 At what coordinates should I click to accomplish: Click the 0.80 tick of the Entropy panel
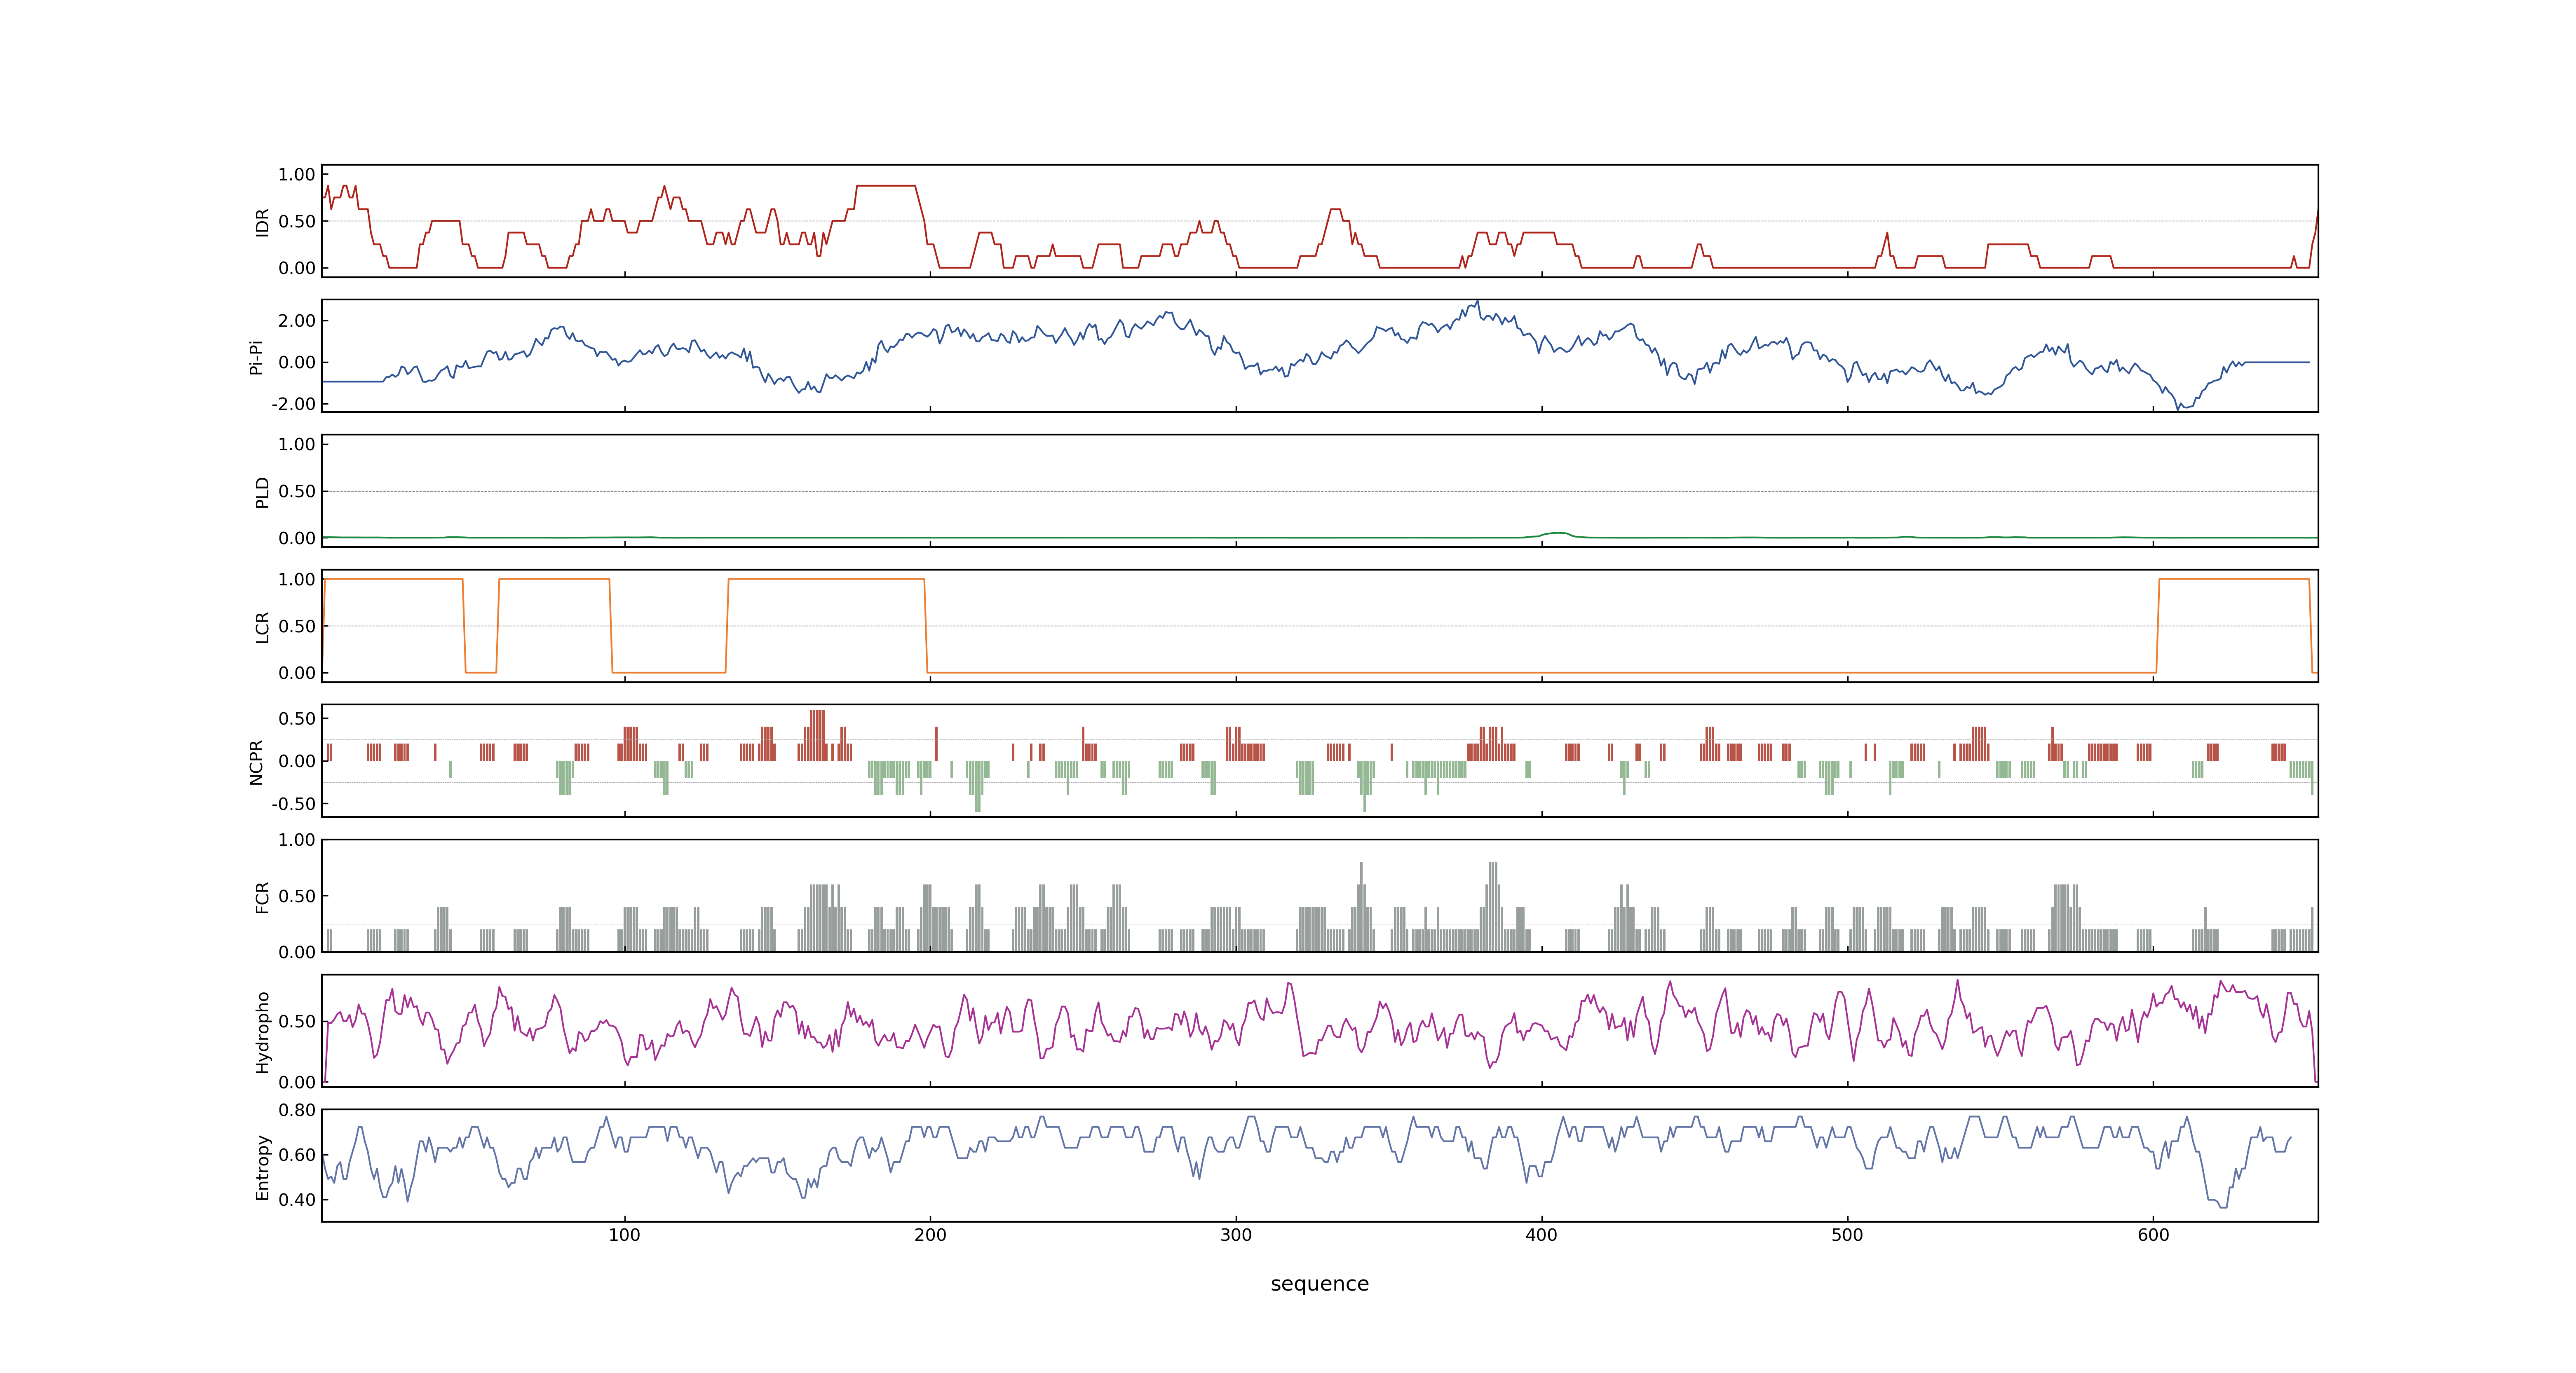pyautogui.click(x=297, y=1110)
